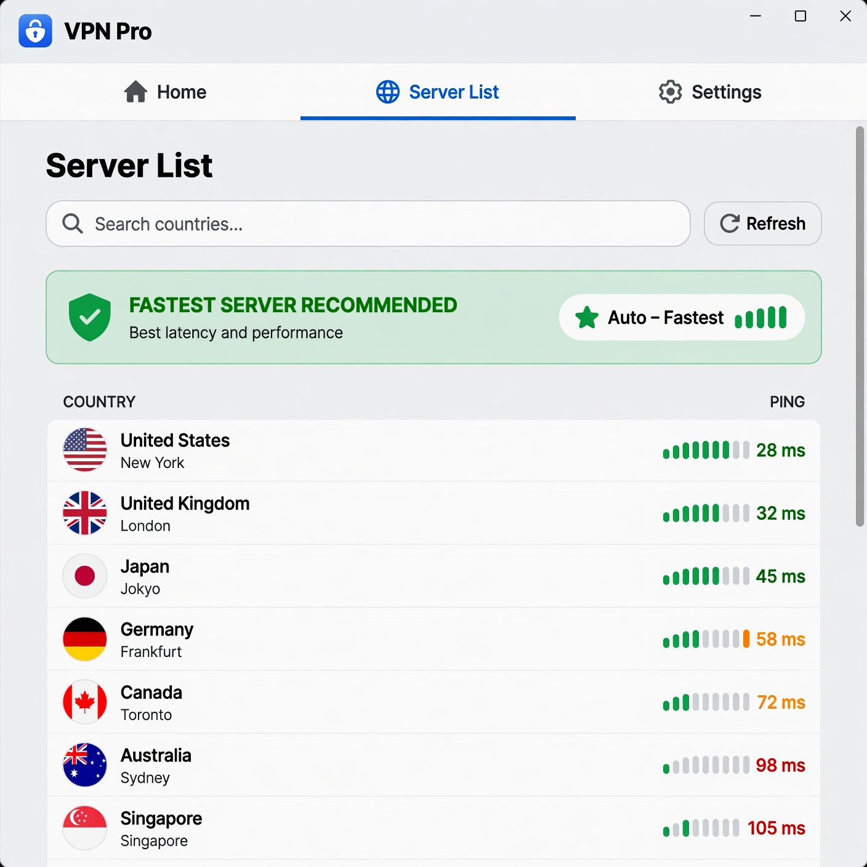This screenshot has width=867, height=867.
Task: Click the vertical scrollbar thumb
Action: tap(860, 326)
